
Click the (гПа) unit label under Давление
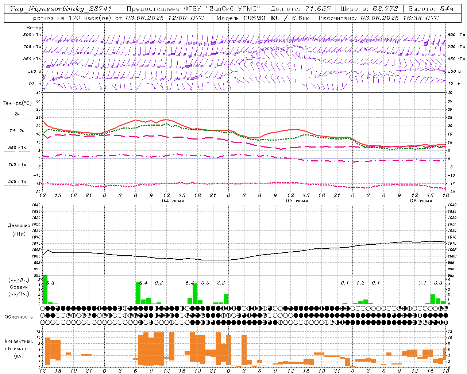click(x=19, y=234)
